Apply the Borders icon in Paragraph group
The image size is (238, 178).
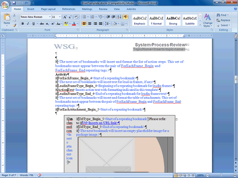point(122,24)
